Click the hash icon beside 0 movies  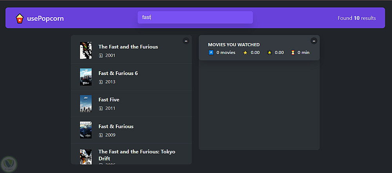(x=211, y=52)
